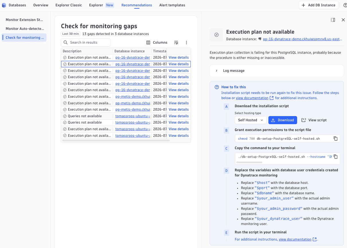This screenshot has width=347, height=248.
Task: Click in the Search in results field
Action: point(86,43)
